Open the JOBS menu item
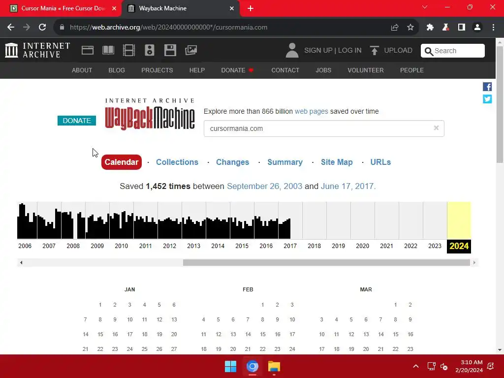Viewport: 504px width, 378px height. pos(323,70)
